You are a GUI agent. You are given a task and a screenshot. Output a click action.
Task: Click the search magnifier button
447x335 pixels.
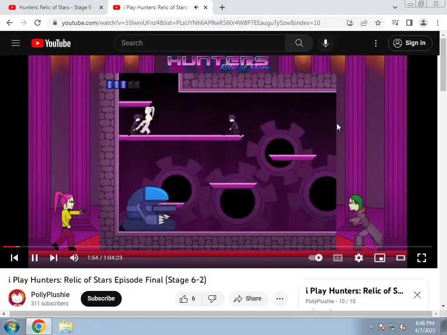point(299,43)
